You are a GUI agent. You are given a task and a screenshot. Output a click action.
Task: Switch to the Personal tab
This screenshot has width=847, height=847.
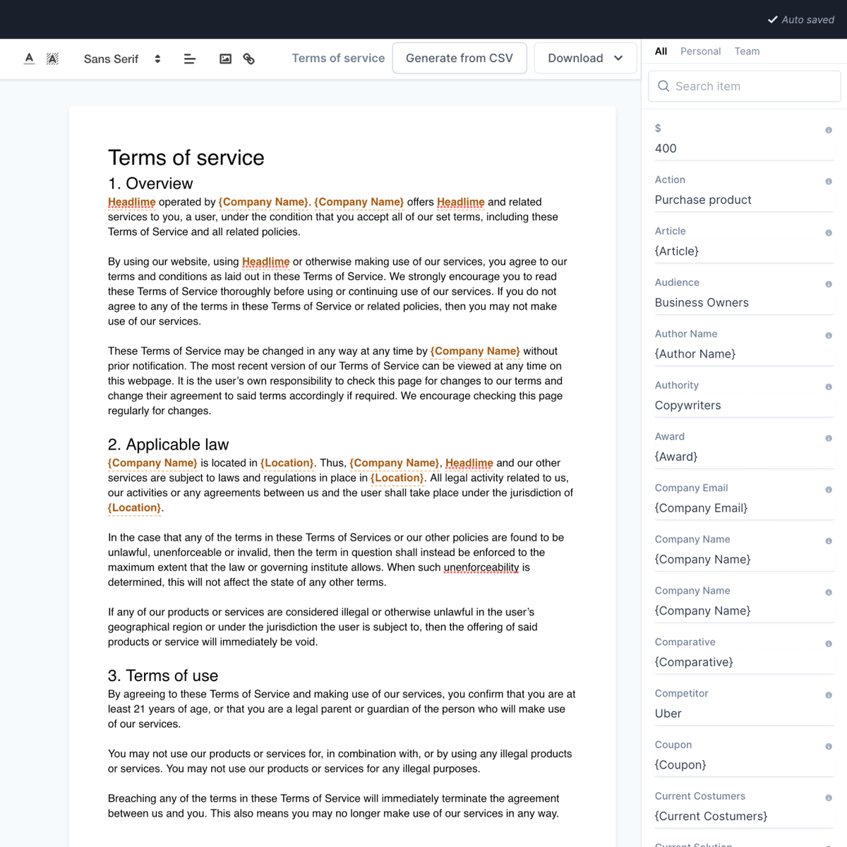[x=700, y=52]
